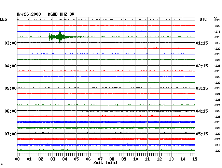The height and width of the screenshot is (168, 222).
Task: Select minute tick label 07
Action: pyautogui.click(x=100, y=159)
